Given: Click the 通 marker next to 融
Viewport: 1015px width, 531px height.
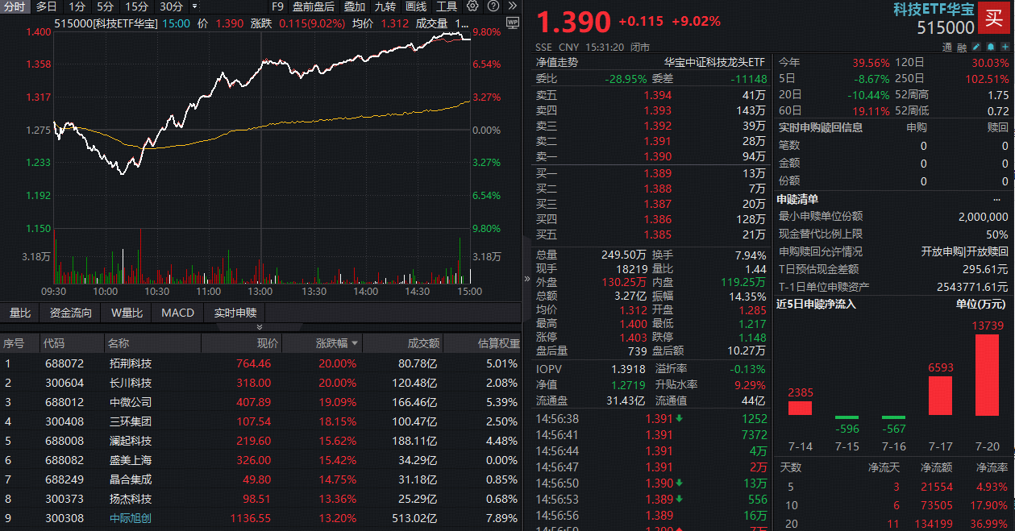Looking at the screenshot, I should [947, 47].
